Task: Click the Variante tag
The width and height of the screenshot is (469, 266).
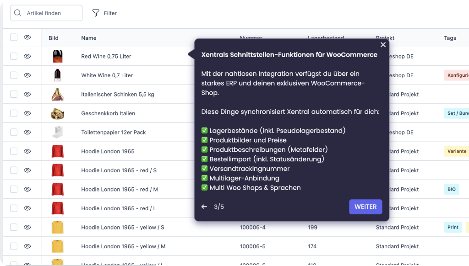Action: pos(457,151)
